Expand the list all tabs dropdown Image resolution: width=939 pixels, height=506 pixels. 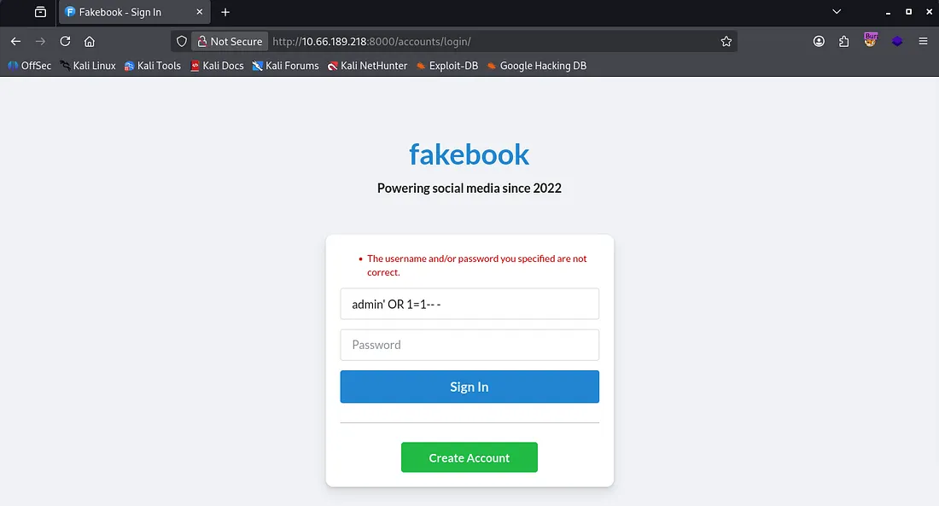(x=837, y=12)
